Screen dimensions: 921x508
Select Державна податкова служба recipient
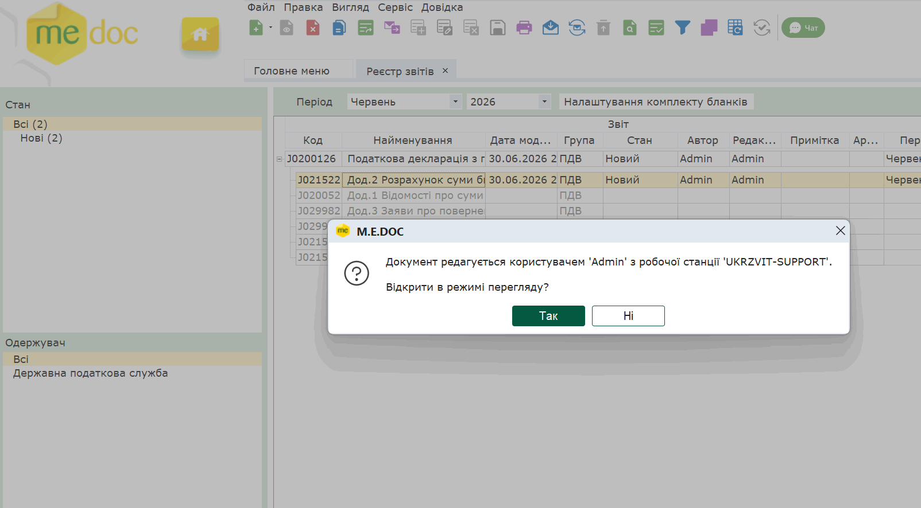point(91,373)
